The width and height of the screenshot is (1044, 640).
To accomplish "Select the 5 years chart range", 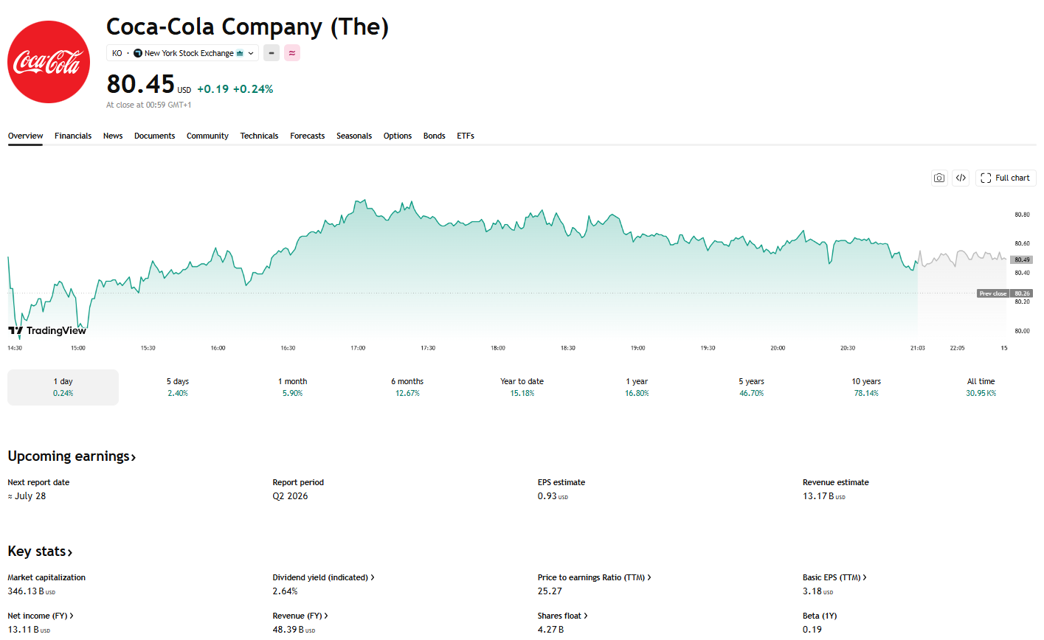I will (752, 387).
